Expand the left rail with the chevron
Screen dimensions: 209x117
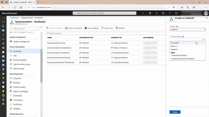[x=5, y=18]
